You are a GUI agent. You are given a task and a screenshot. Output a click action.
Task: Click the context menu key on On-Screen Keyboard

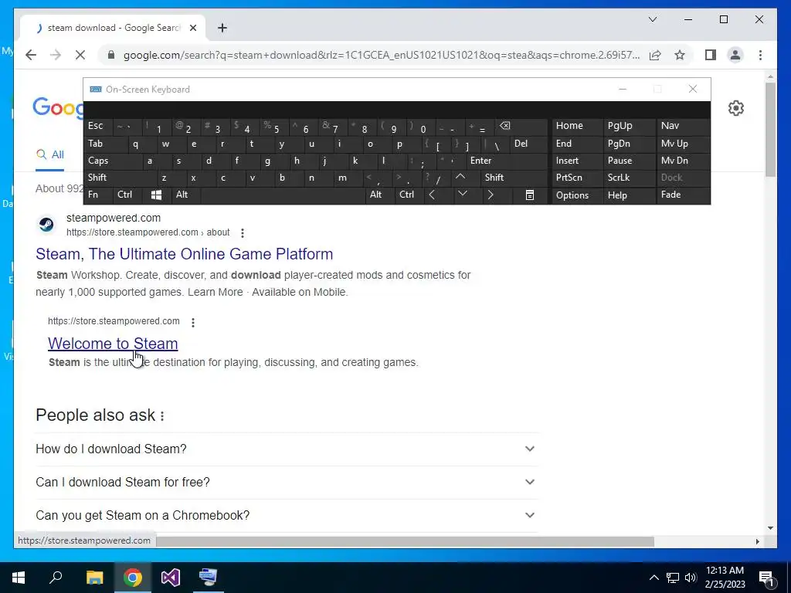(530, 195)
